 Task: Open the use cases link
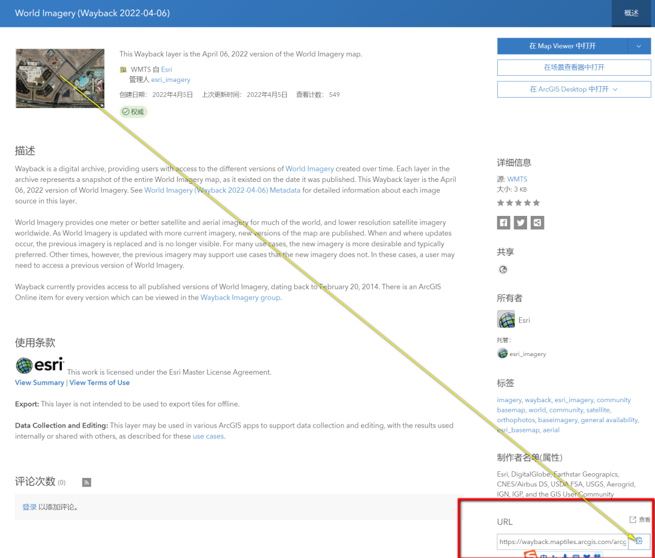tap(208, 437)
